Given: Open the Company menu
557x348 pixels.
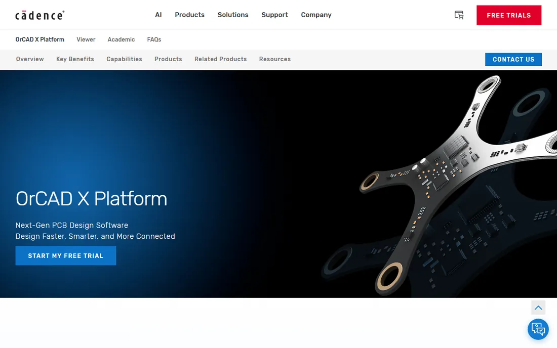Looking at the screenshot, I should [x=316, y=15].
